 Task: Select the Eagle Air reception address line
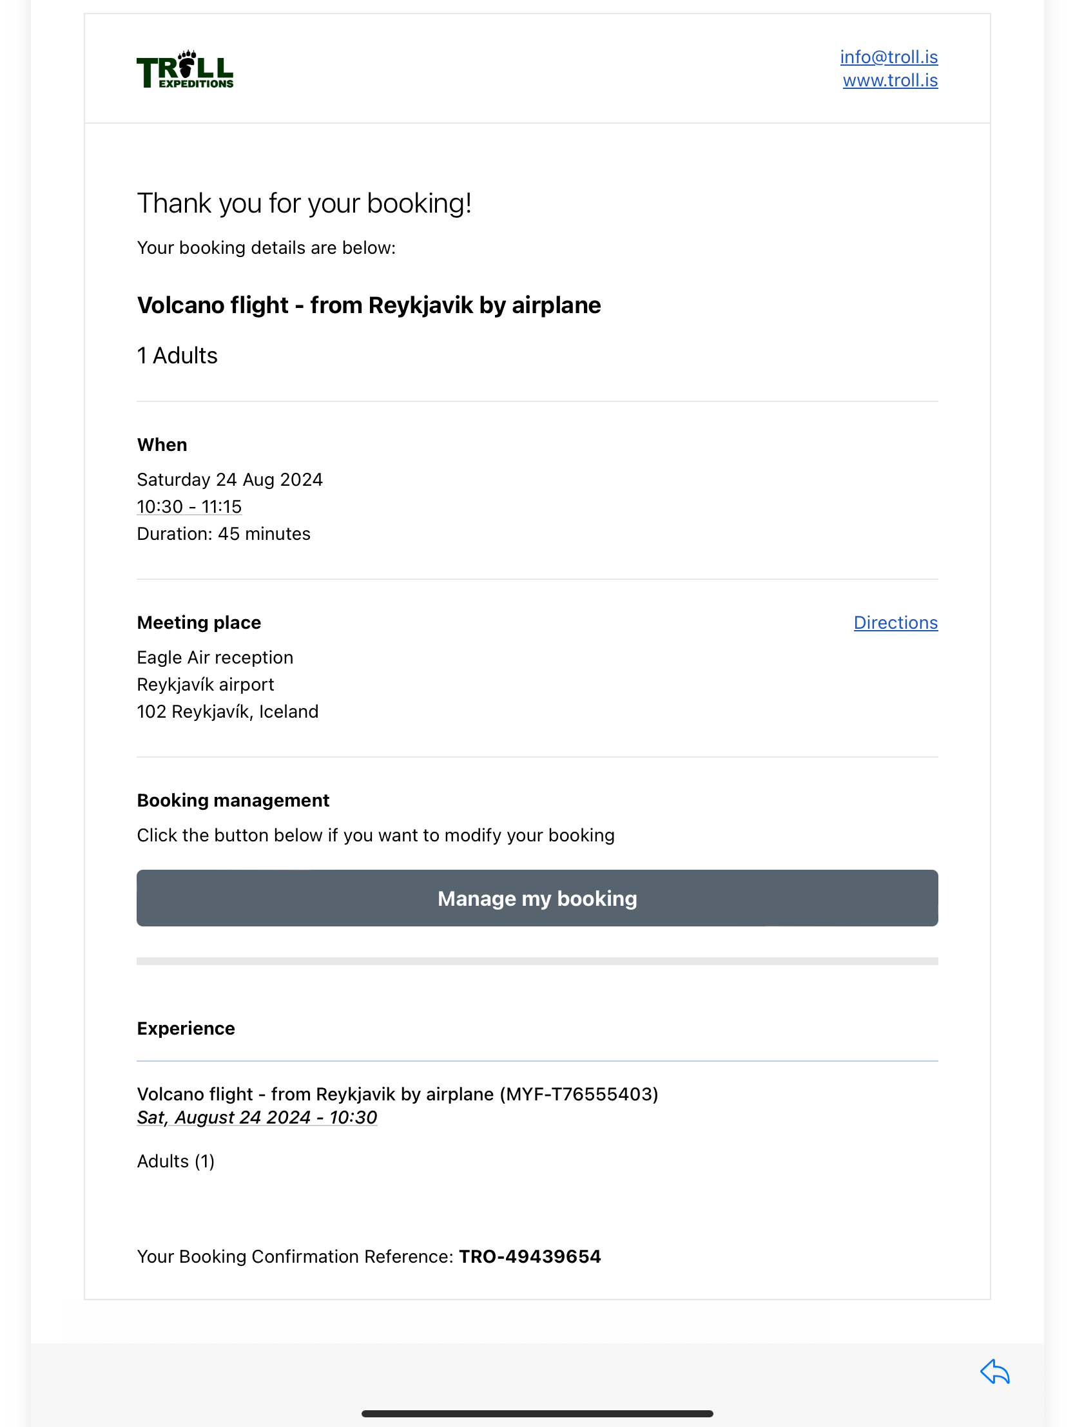click(215, 657)
